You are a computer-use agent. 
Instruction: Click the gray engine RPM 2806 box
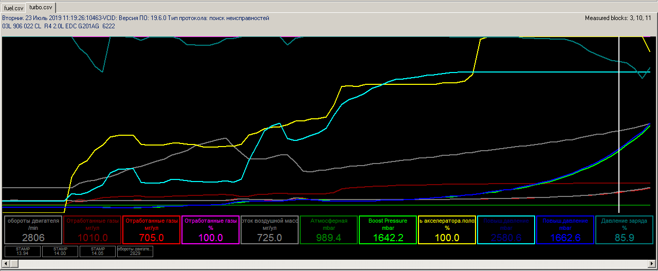32,229
